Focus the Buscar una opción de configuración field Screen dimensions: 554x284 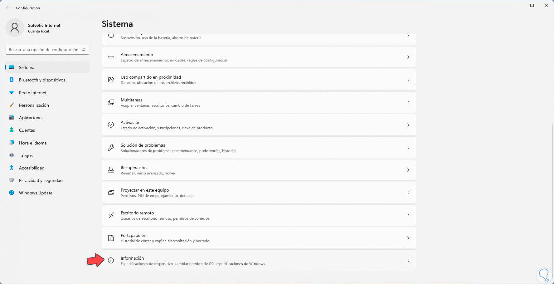44,50
